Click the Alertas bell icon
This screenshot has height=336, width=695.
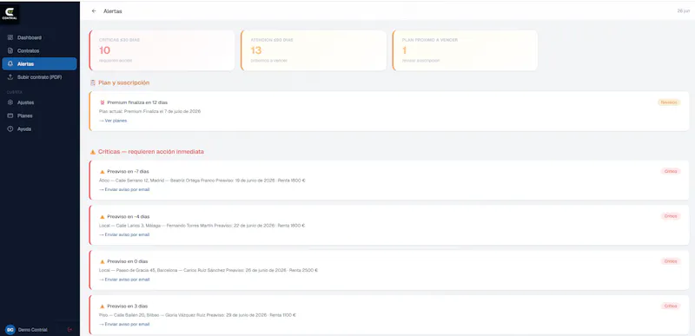point(10,63)
